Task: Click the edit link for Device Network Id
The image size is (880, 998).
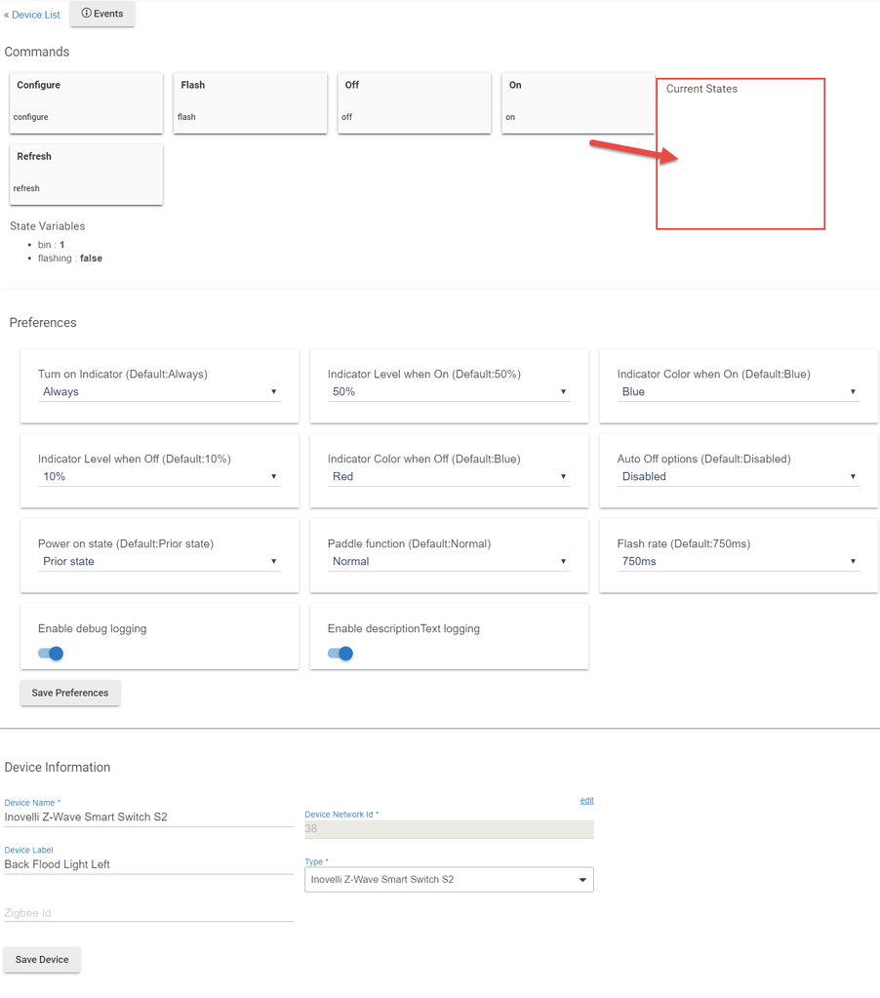Action: tap(586, 800)
